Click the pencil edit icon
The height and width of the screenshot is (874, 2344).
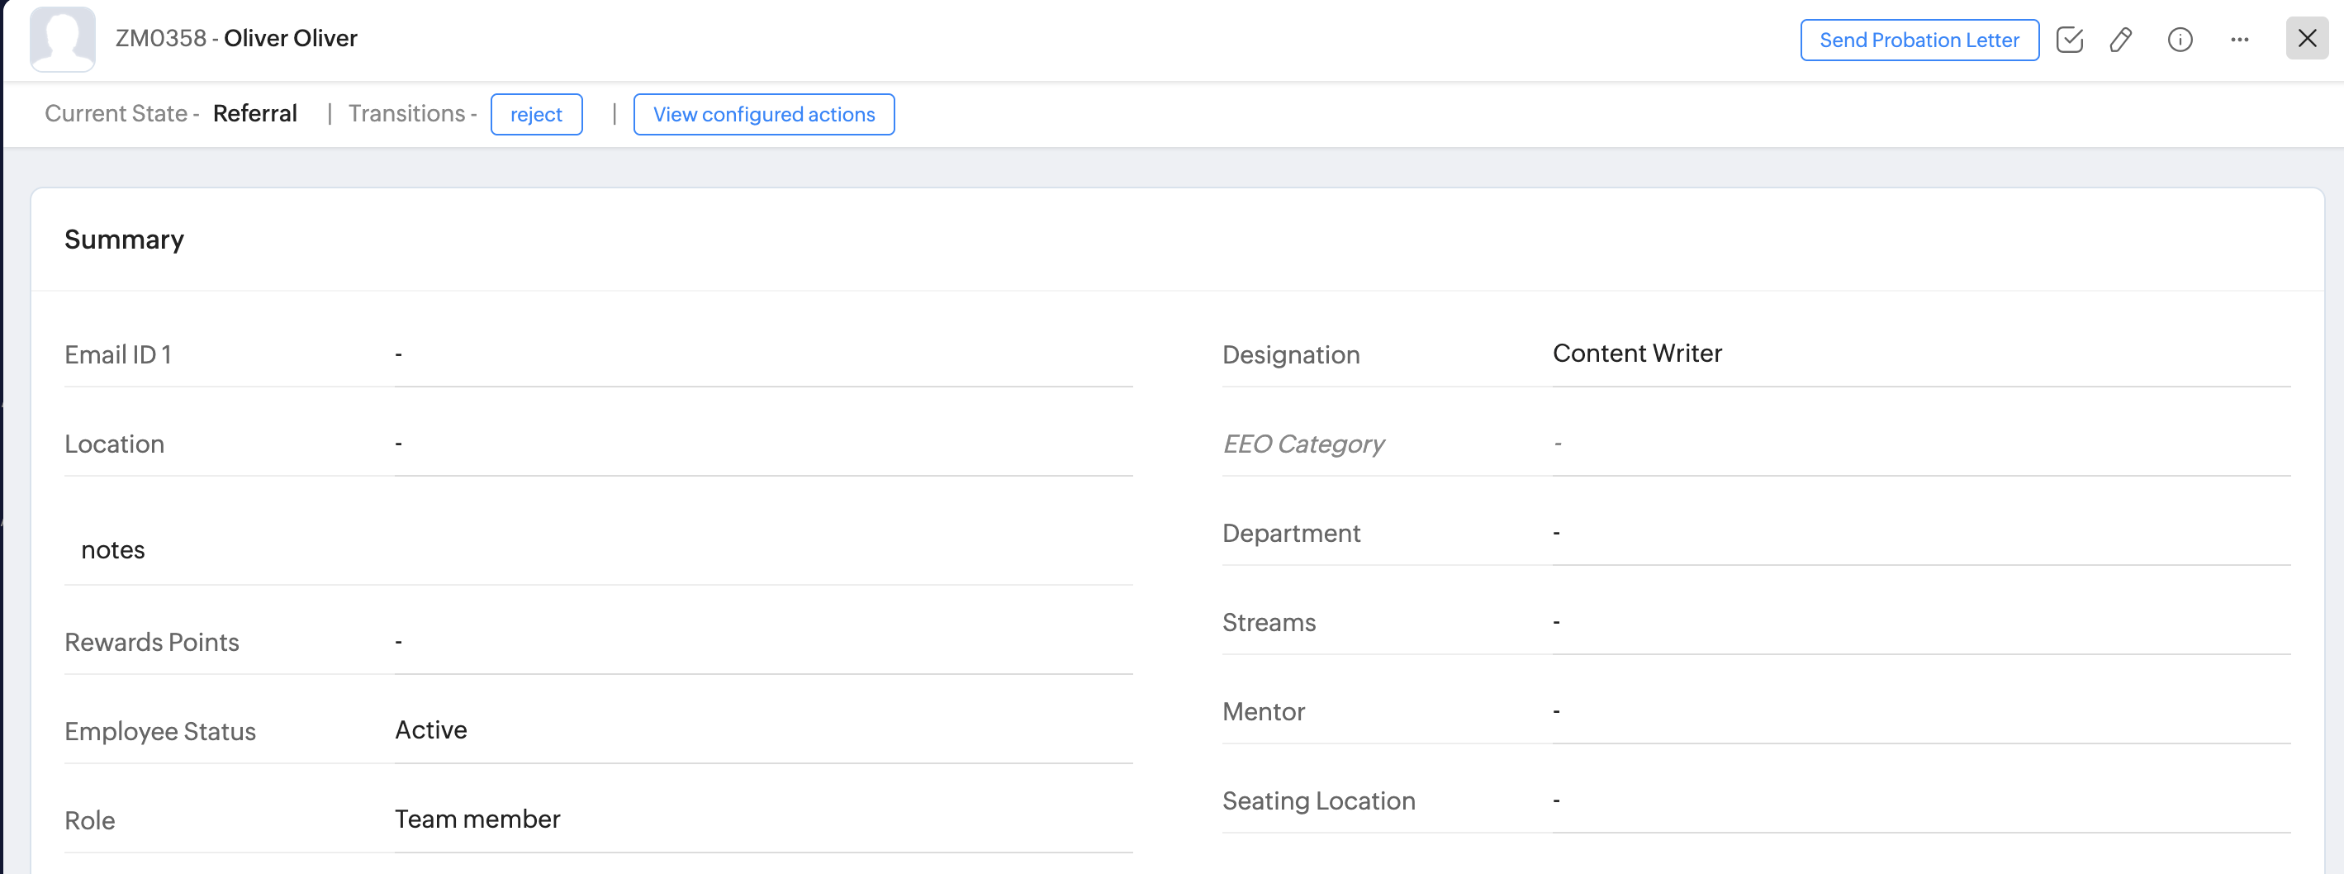(2121, 40)
